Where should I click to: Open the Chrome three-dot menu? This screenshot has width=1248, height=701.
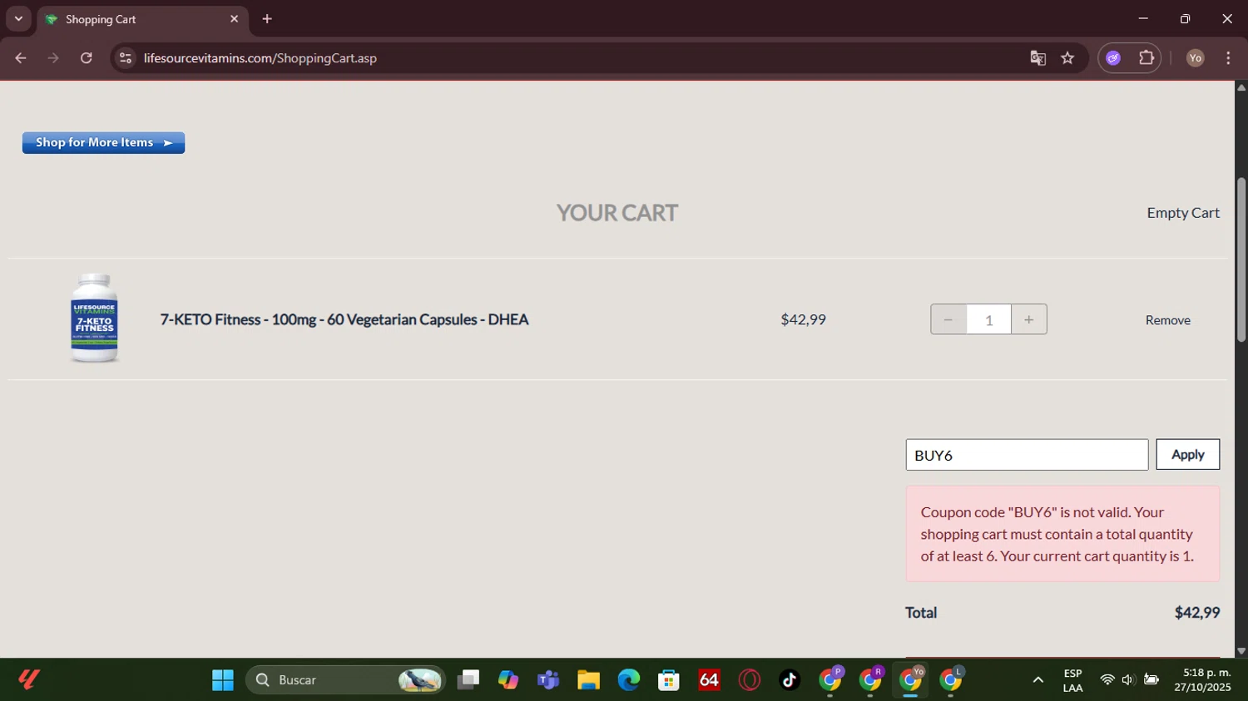1228,58
